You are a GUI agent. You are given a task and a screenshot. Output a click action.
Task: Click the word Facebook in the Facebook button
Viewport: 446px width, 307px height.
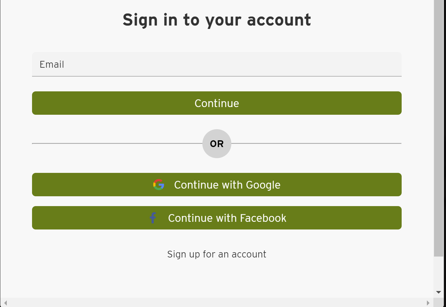263,218
